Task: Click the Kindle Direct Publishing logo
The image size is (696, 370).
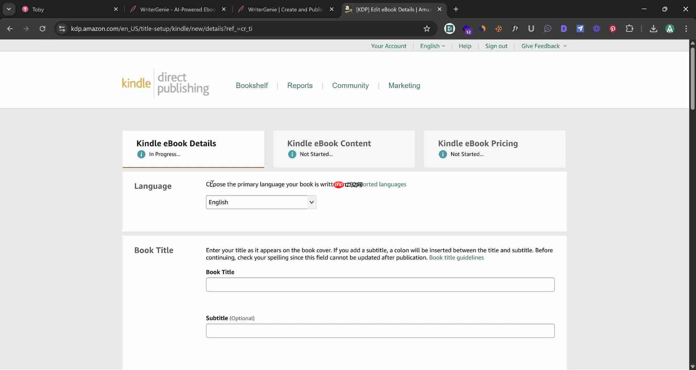Action: pyautogui.click(x=165, y=83)
